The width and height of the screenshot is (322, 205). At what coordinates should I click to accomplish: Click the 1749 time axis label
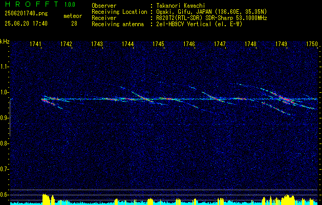pos(281,44)
